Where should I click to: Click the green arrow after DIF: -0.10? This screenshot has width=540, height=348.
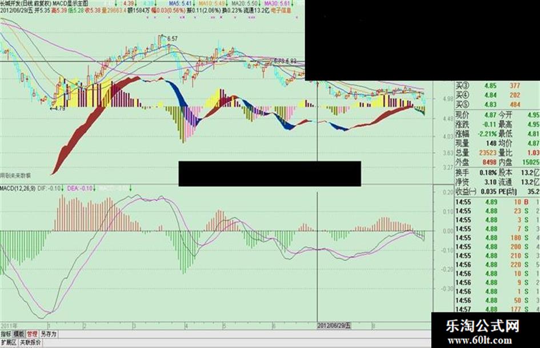(x=62, y=189)
